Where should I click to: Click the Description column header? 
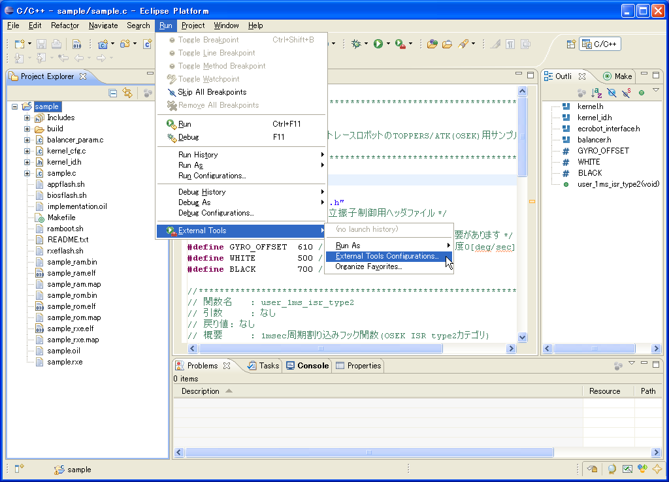pyautogui.click(x=378, y=391)
